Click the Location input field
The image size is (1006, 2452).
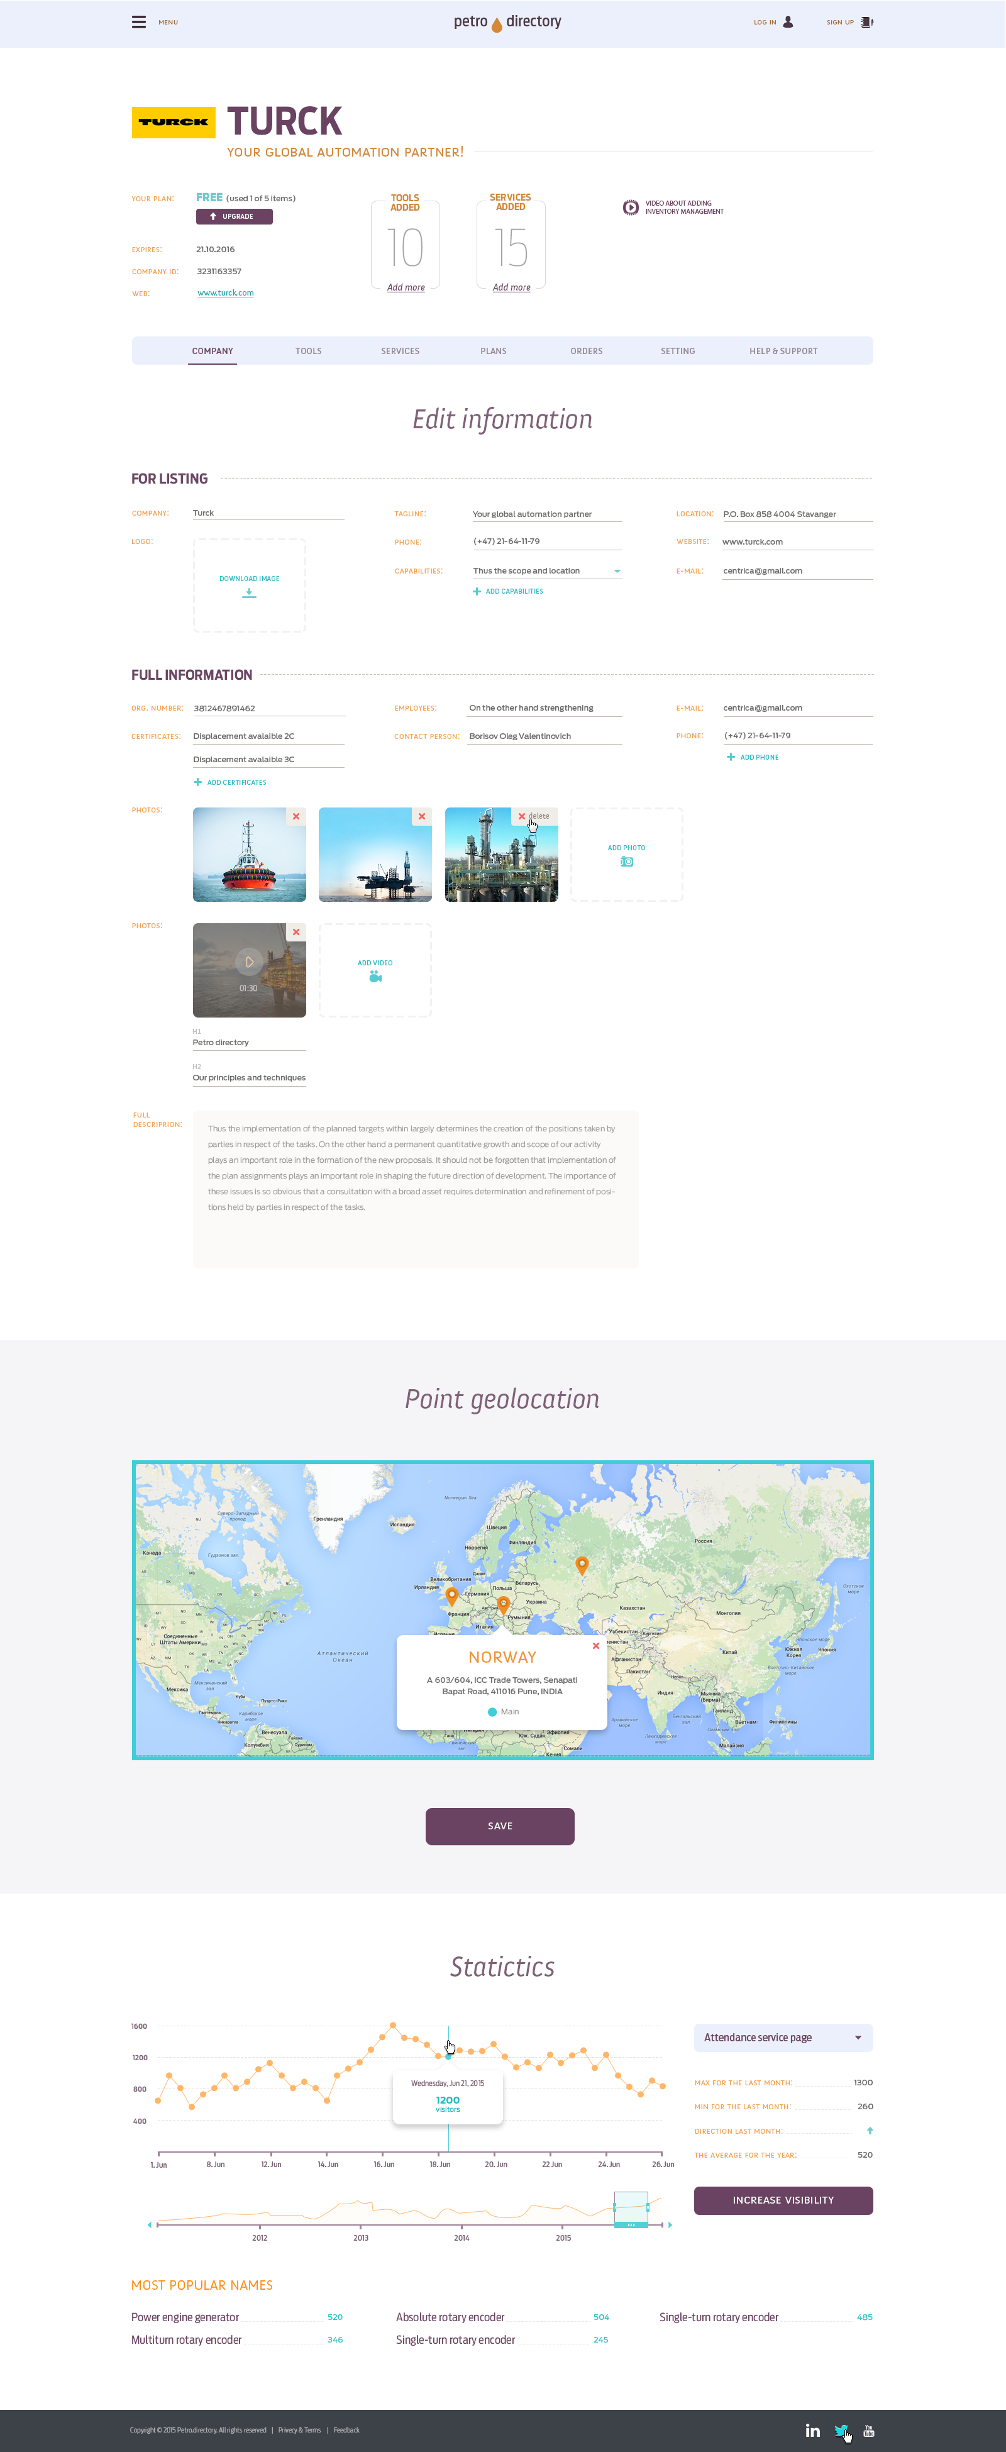pos(797,514)
